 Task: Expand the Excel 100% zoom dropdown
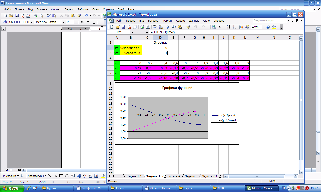[263, 27]
